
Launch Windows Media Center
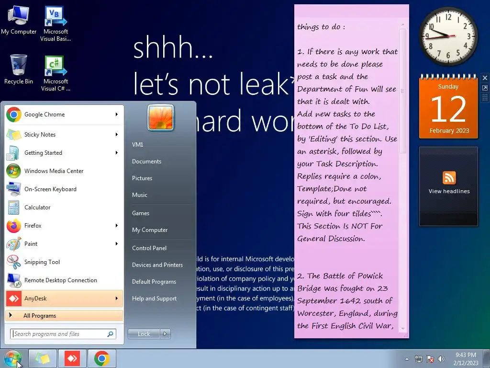(x=64, y=171)
